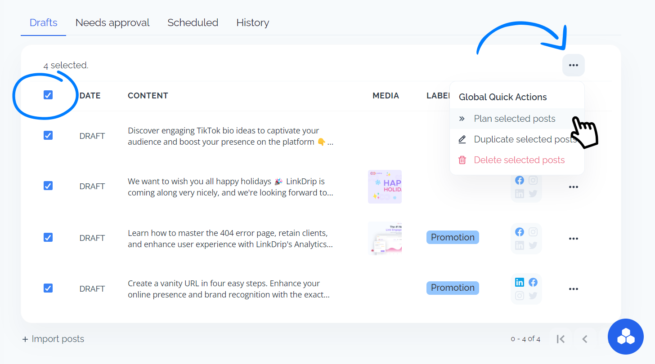Open the global three-dot actions menu
Image resolution: width=655 pixels, height=364 pixels.
(573, 65)
